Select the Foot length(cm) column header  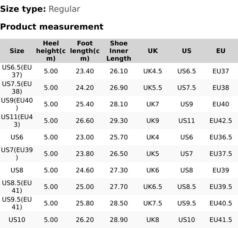coord(85,51)
